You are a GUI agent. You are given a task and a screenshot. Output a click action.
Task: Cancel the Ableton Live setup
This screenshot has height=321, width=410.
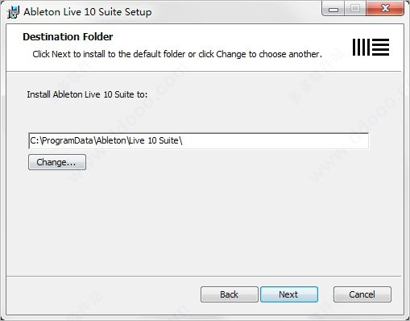point(362,294)
